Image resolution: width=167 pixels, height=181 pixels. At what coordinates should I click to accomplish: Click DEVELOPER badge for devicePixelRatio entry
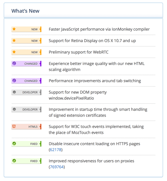click(30, 92)
